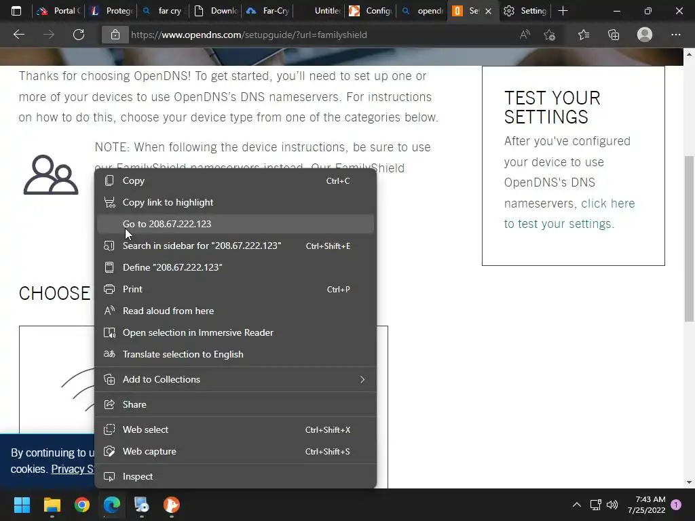Viewport: 695px width, 521px height.
Task: Click the FamilyShield people icon
Action: [x=51, y=174]
